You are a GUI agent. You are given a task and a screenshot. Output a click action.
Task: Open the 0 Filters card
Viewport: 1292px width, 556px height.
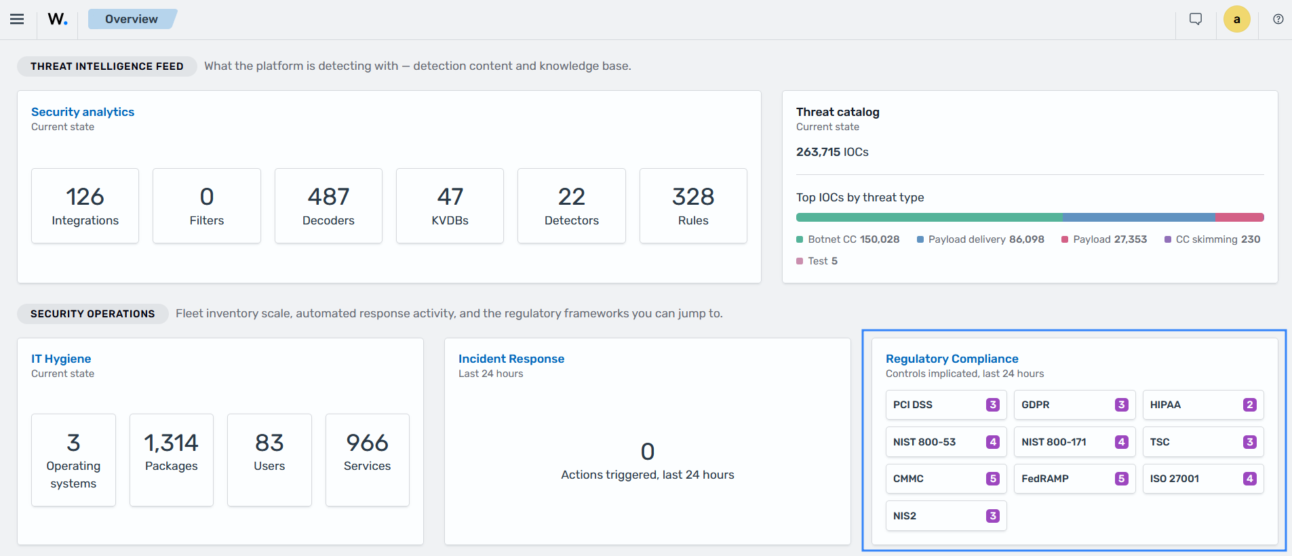tap(207, 205)
